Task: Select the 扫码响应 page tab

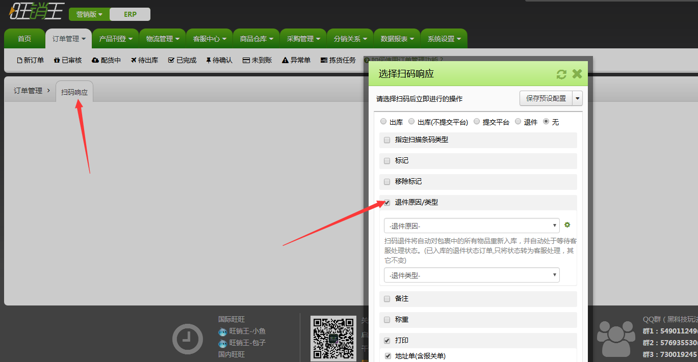Action: point(74,92)
